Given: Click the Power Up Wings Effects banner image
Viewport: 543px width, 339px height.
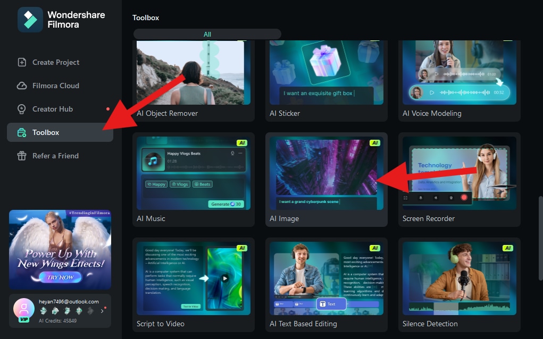Looking at the screenshot, I should pos(60,249).
